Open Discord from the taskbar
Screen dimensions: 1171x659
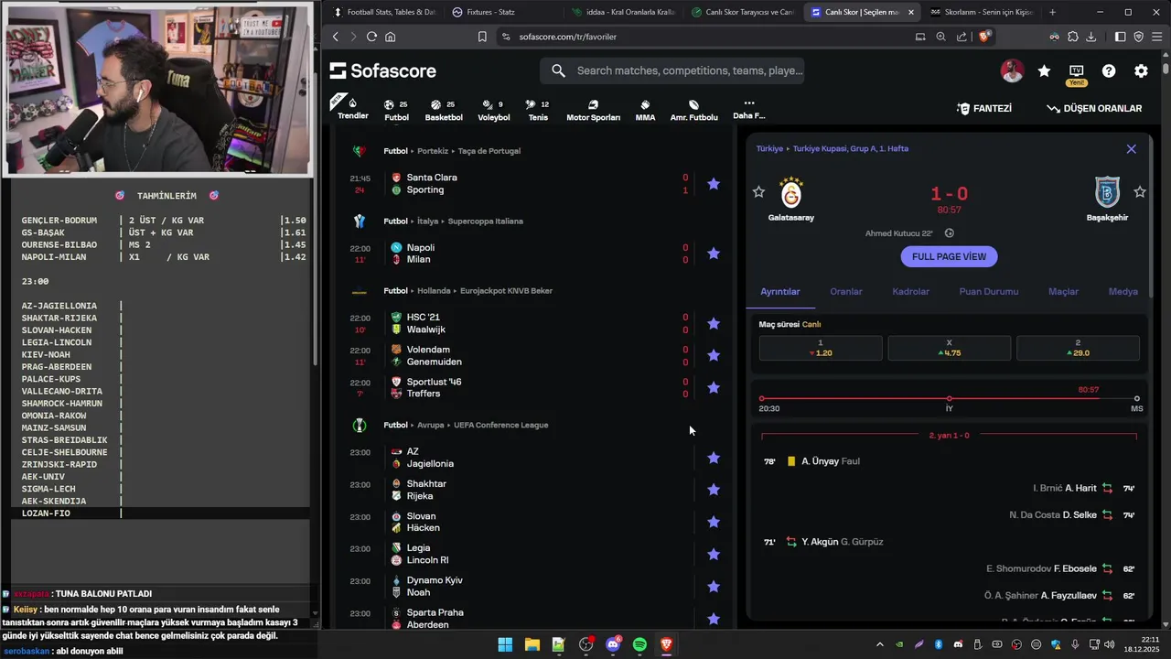613,645
